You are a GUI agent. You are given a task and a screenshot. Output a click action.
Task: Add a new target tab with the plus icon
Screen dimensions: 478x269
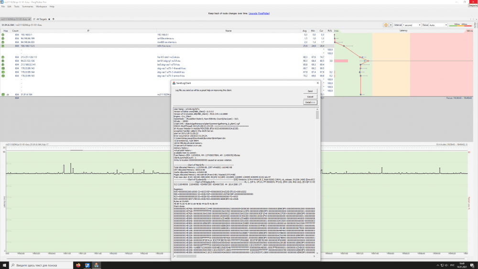tap(54, 19)
